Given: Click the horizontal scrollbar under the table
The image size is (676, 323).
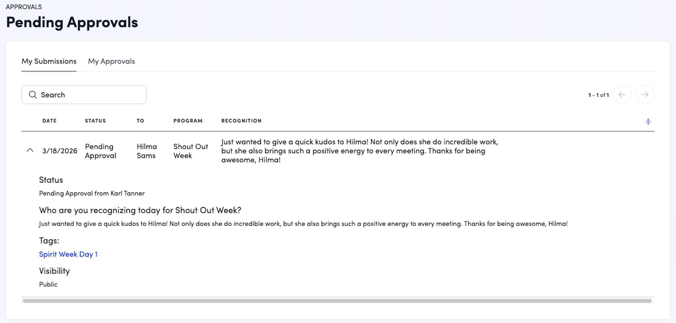Looking at the screenshot, I should [337, 301].
